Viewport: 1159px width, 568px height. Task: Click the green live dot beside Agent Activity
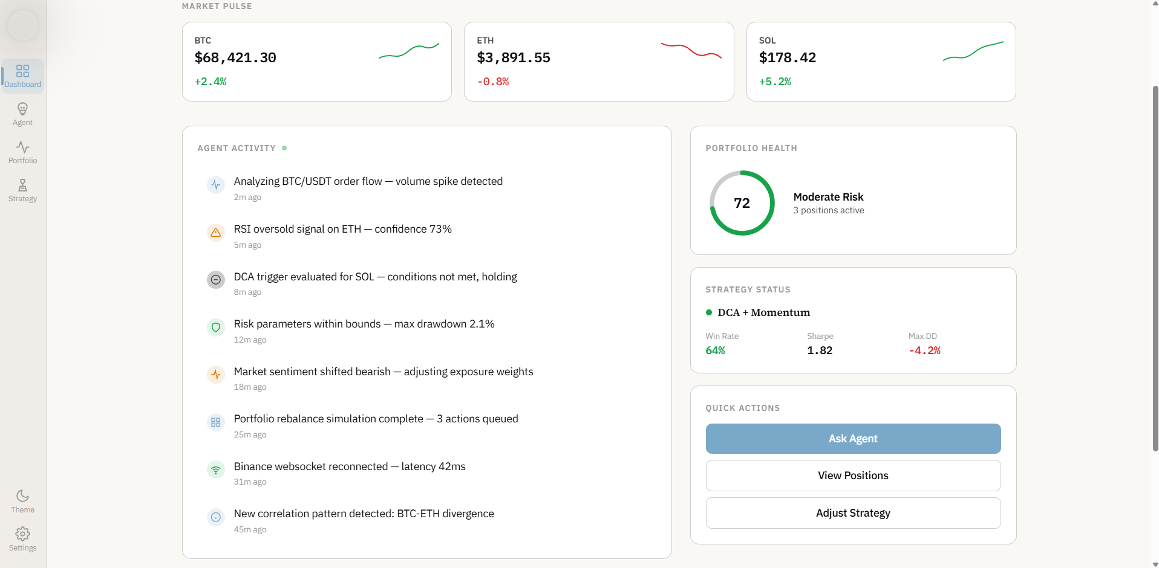pyautogui.click(x=284, y=147)
